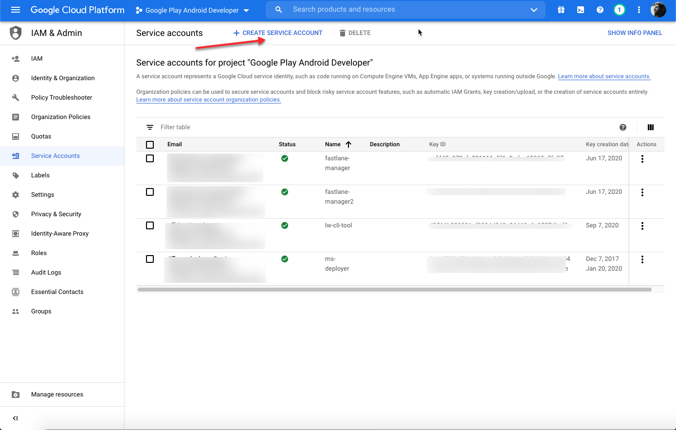
Task: Check the checkbox for fastlane-manager row
Action: 149,158
